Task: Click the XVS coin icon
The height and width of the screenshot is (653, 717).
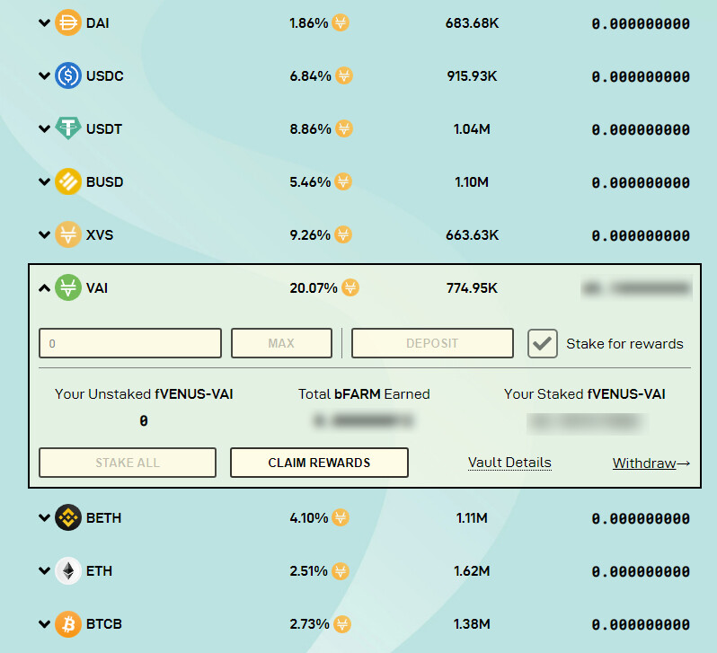Action: pyautogui.click(x=68, y=234)
